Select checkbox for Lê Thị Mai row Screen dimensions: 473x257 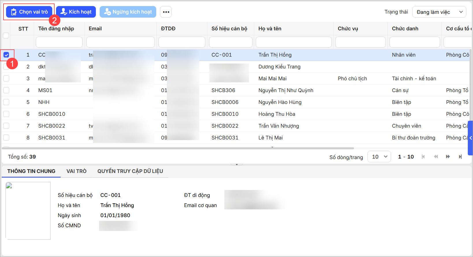click(6, 138)
